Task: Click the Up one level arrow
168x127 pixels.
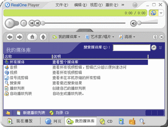Action: [43, 37]
